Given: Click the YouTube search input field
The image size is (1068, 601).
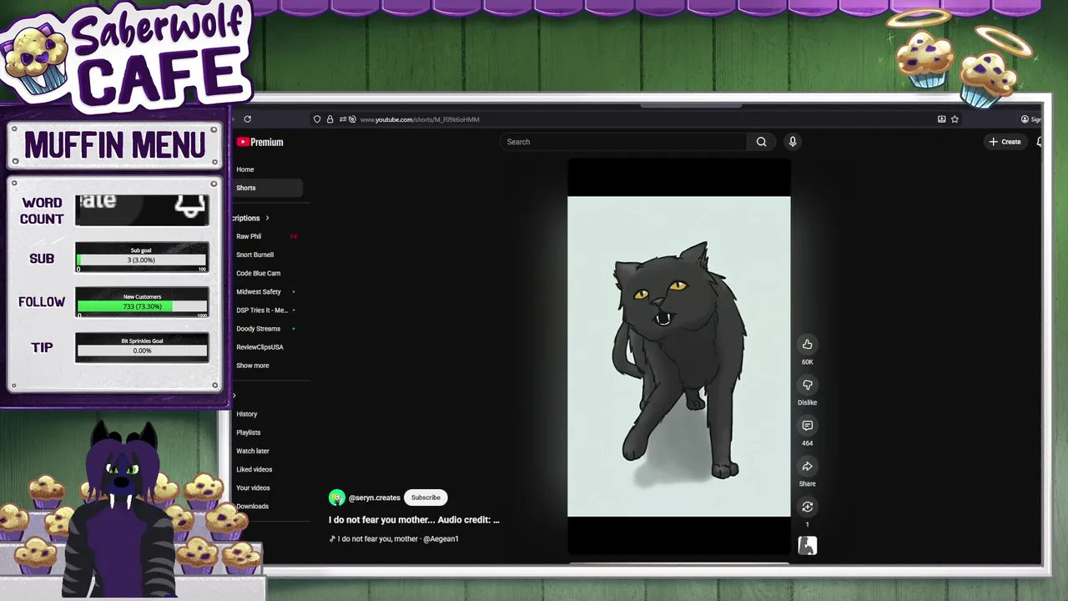Looking at the screenshot, I should coord(624,142).
